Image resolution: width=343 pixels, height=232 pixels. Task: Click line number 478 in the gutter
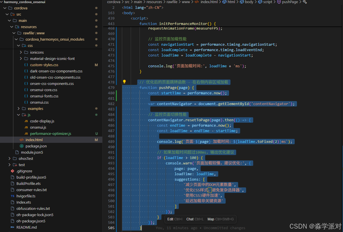tap(111, 82)
